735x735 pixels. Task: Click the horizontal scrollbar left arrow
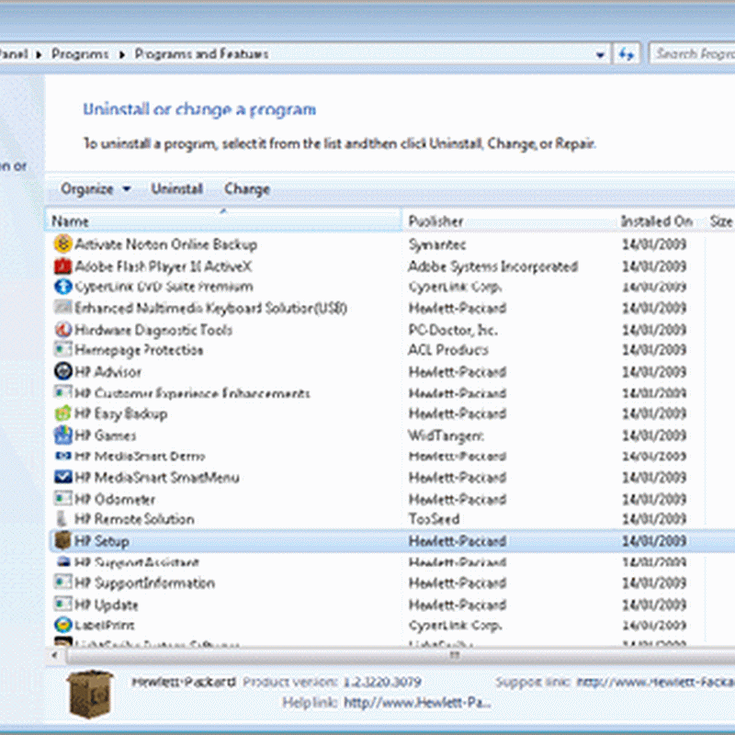[x=55, y=655]
